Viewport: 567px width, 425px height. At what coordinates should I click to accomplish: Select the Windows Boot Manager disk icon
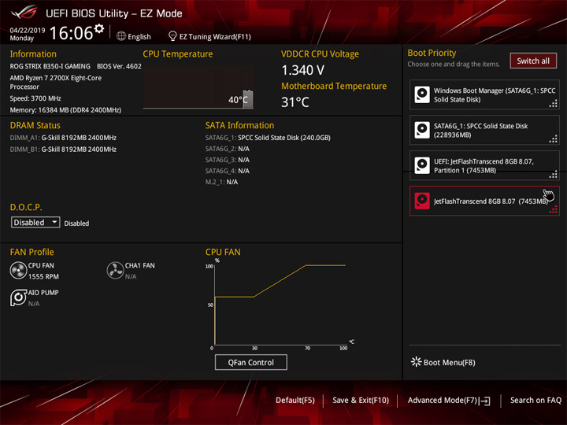pos(422,94)
